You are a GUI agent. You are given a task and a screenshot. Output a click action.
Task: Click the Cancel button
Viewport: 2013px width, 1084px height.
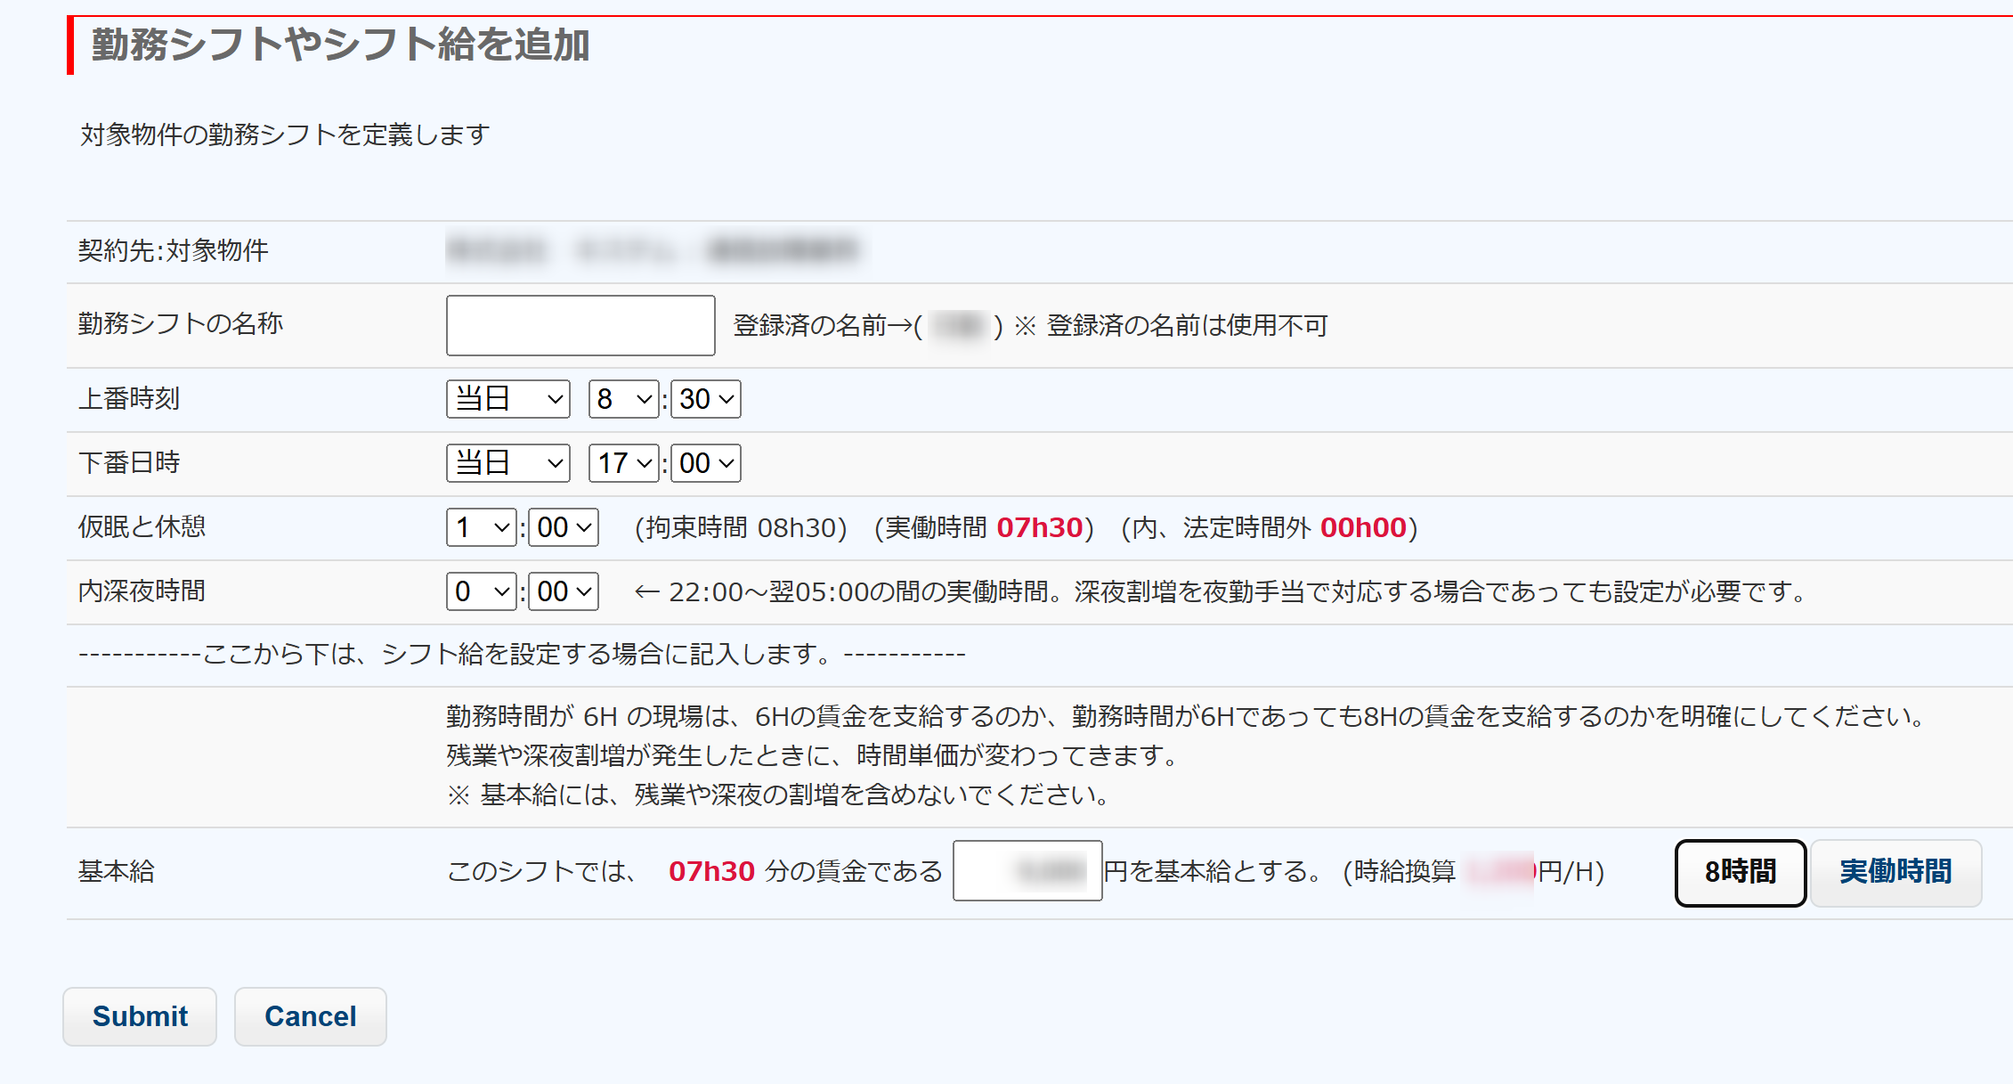point(310,1016)
